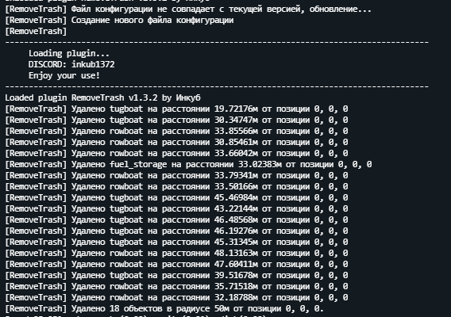Click the '18 объектов в радиусе 50м' summary line

(x=164, y=308)
